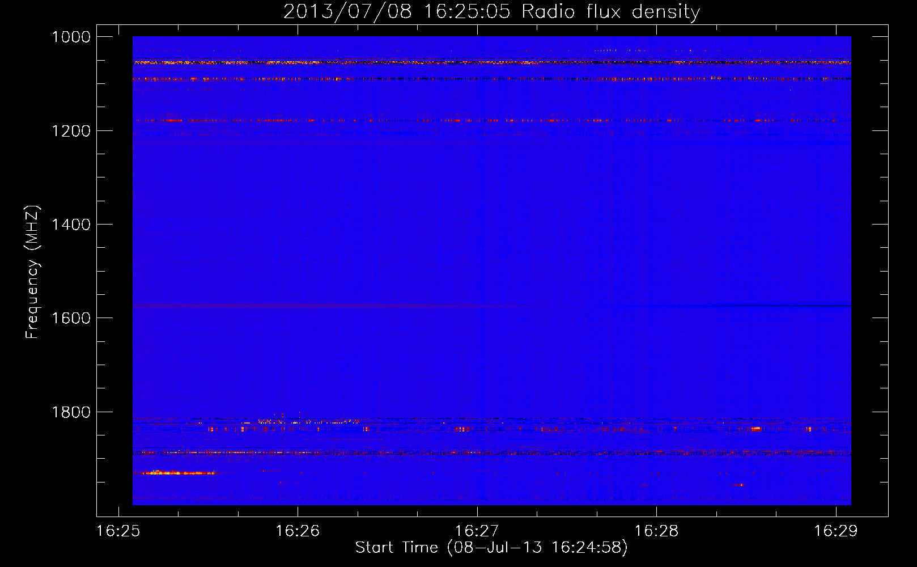This screenshot has height=567, width=917.
Task: Click the 16:26 time tick label
Action: [298, 531]
